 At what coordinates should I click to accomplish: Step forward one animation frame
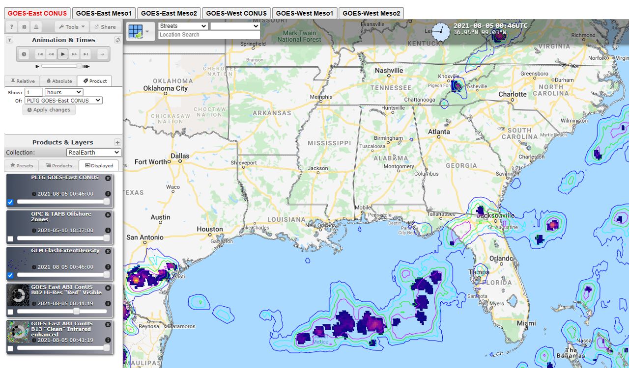(x=74, y=54)
